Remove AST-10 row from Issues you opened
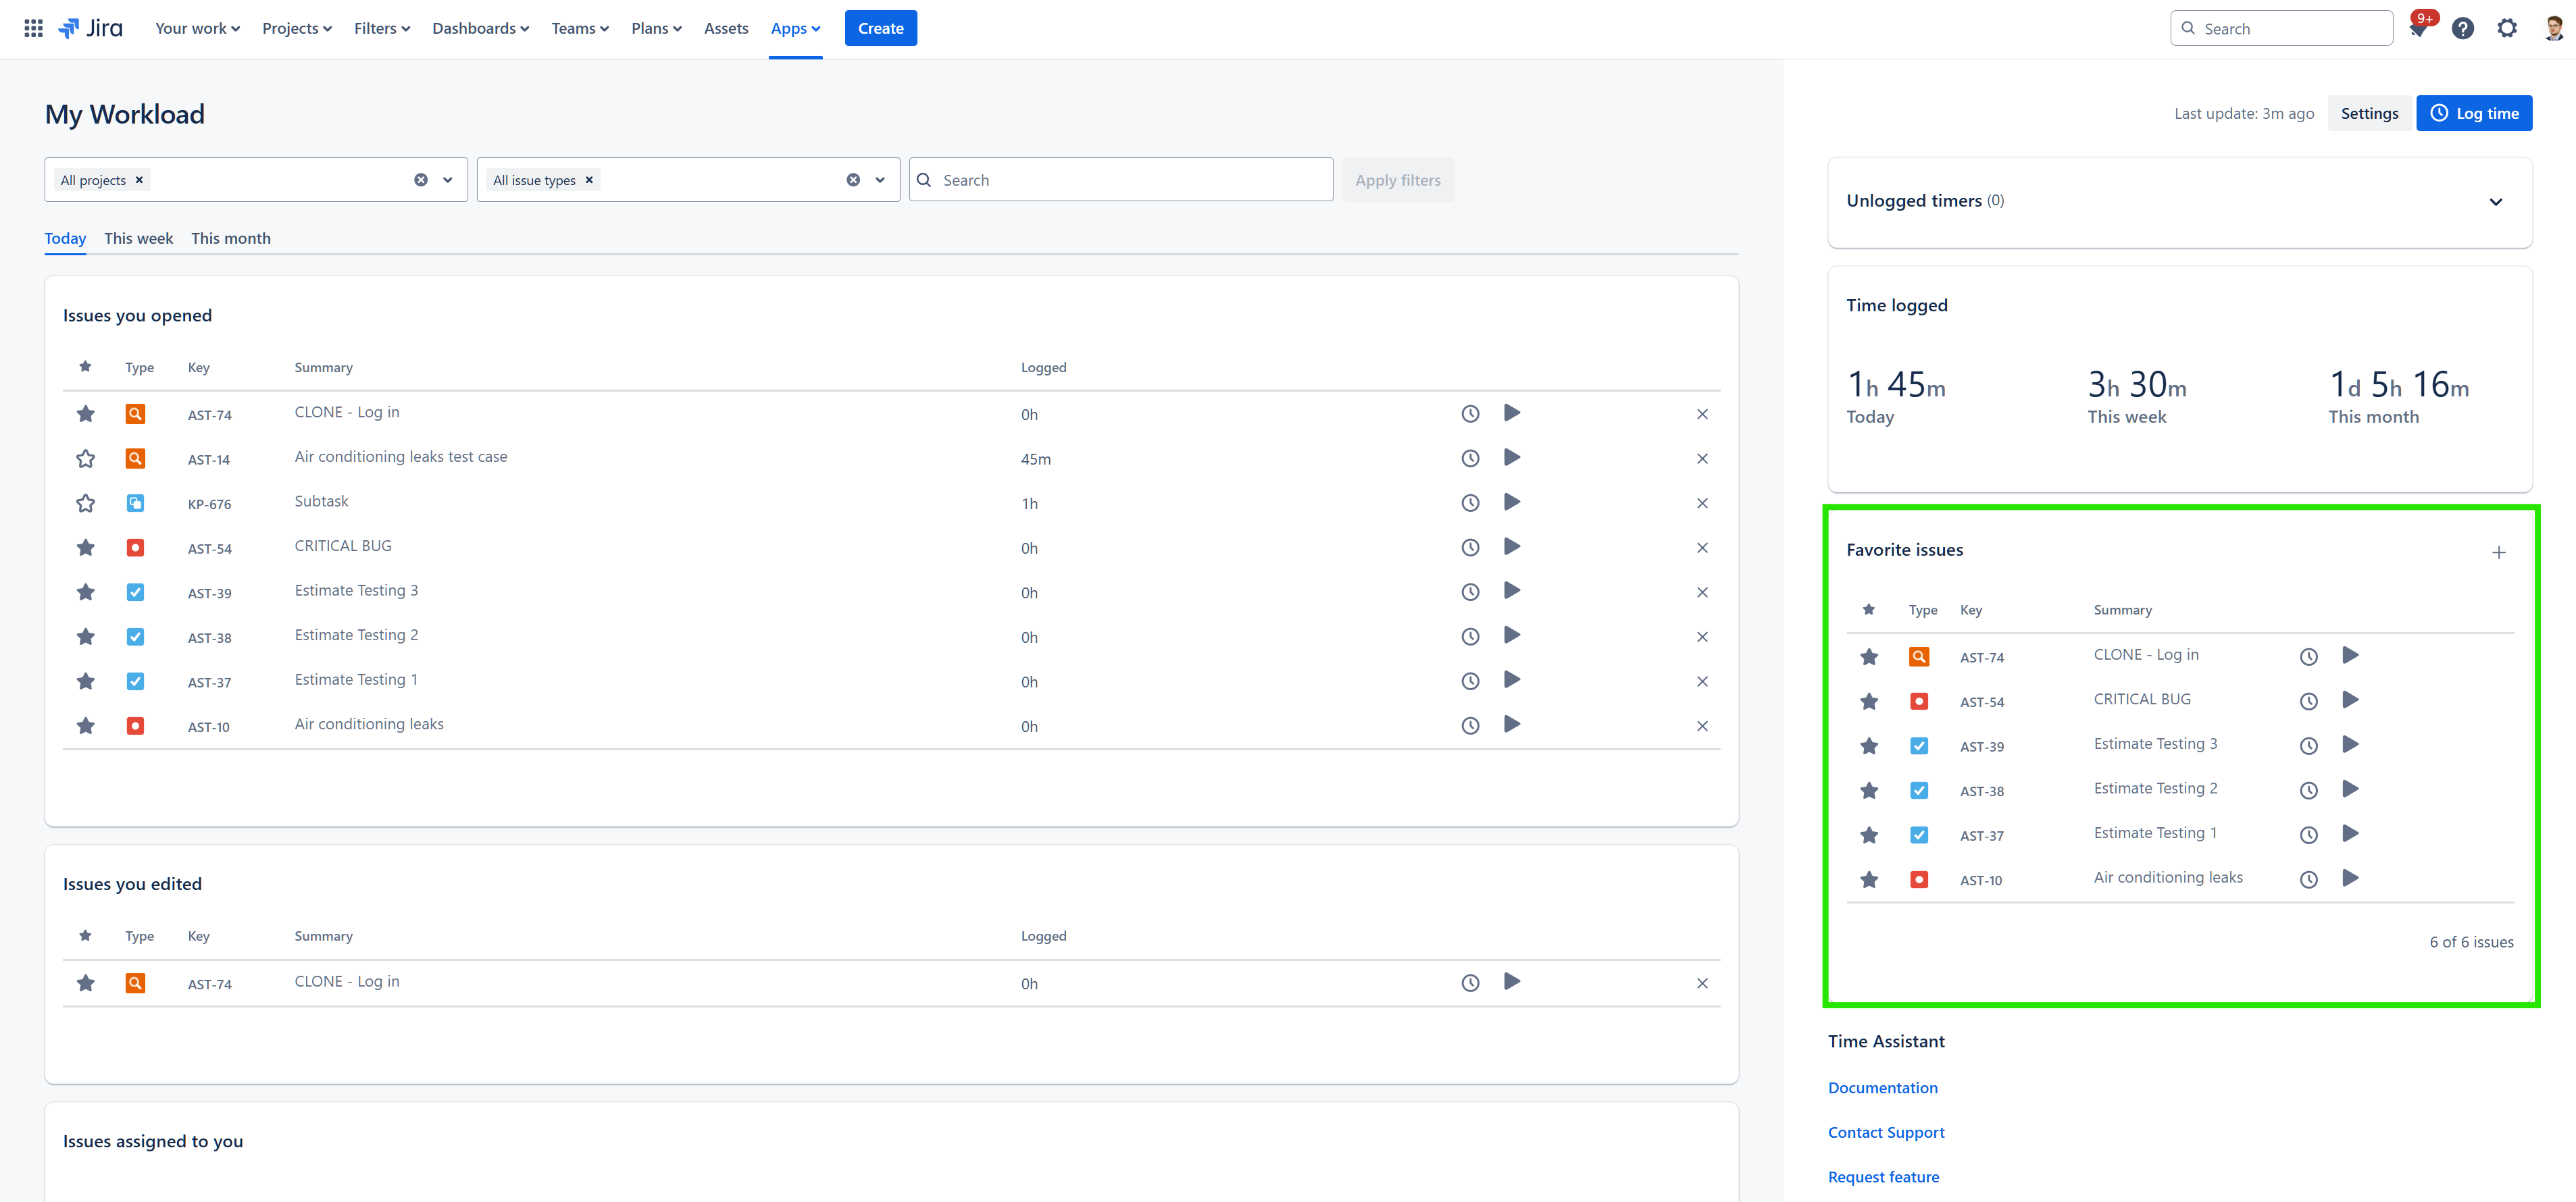This screenshot has width=2576, height=1202. point(1702,727)
